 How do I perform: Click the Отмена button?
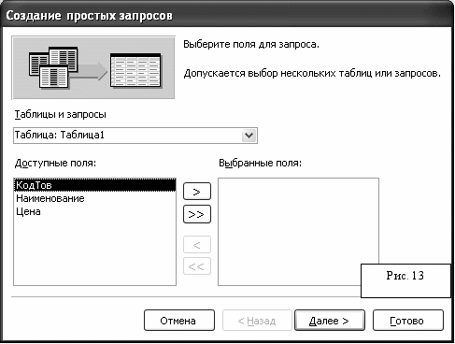tap(179, 321)
